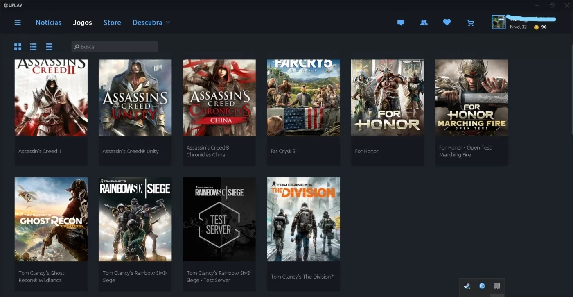Viewport: 573px width, 297px height.
Task: Click the Nível 32 level label
Action: [518, 27]
